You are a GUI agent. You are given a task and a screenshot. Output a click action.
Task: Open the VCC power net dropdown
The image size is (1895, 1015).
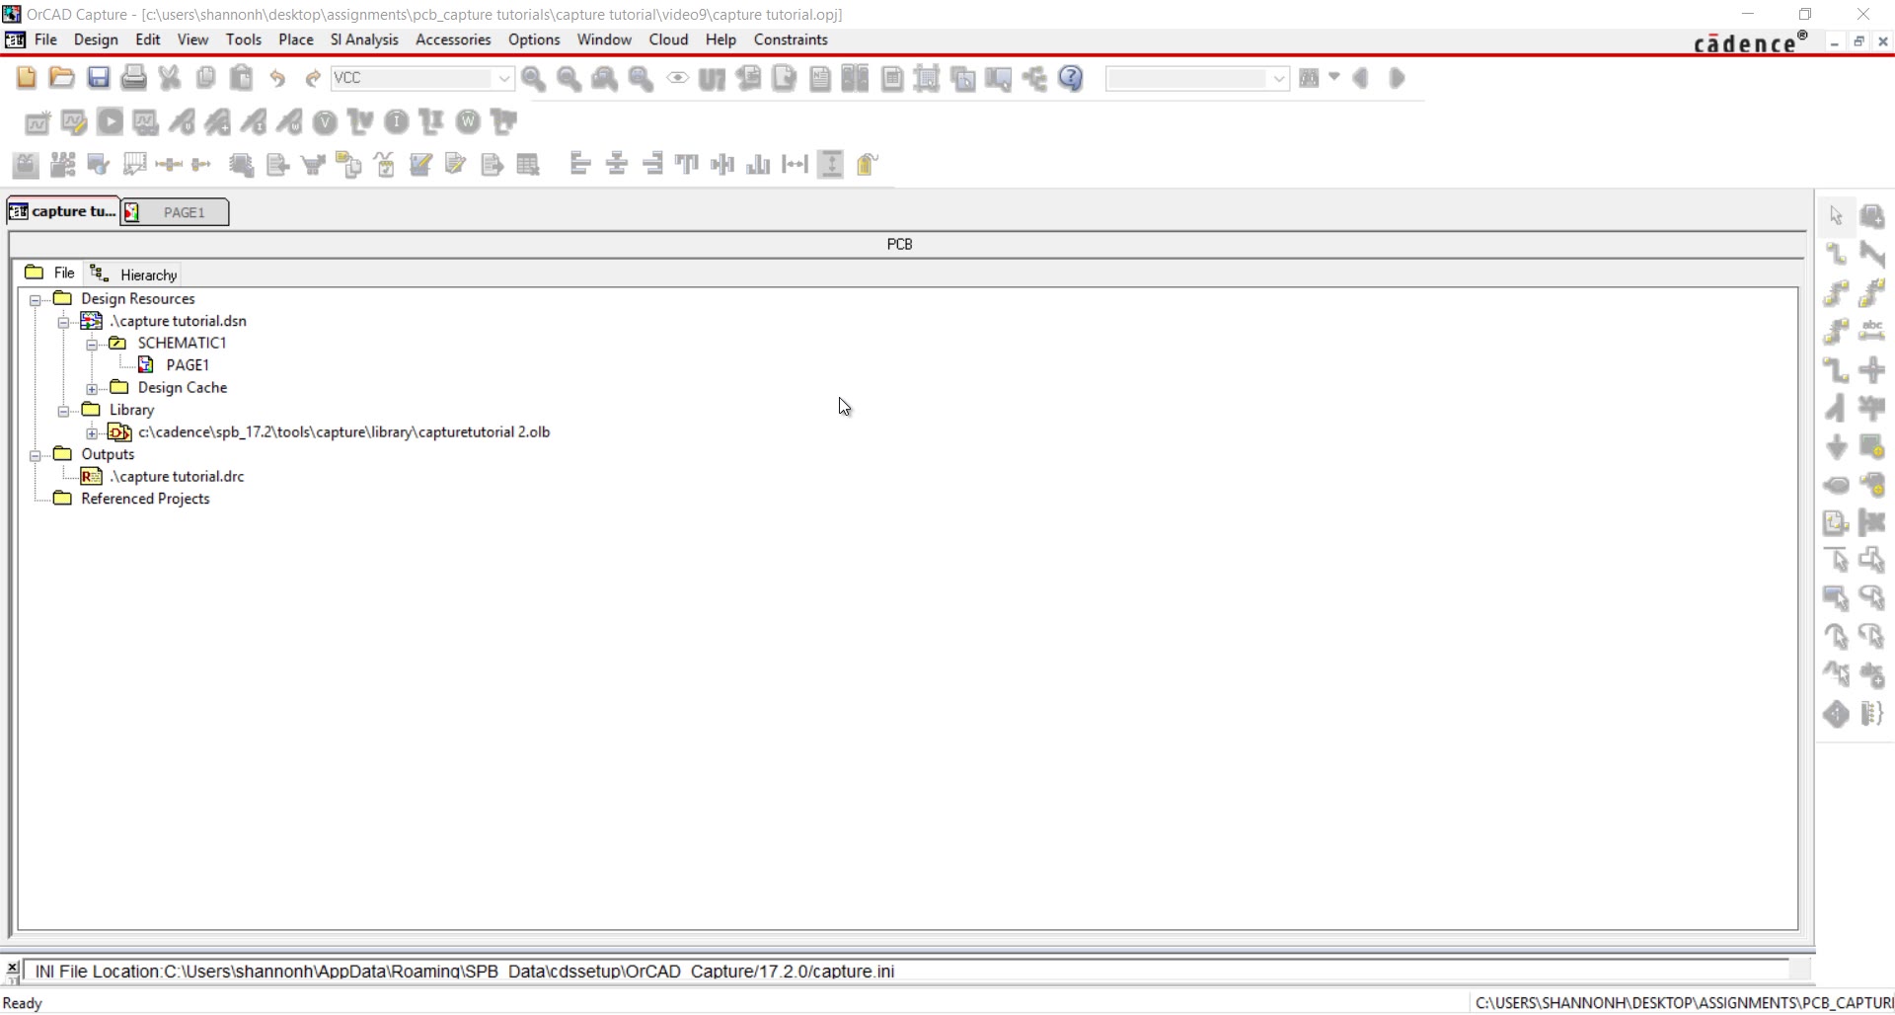504,78
